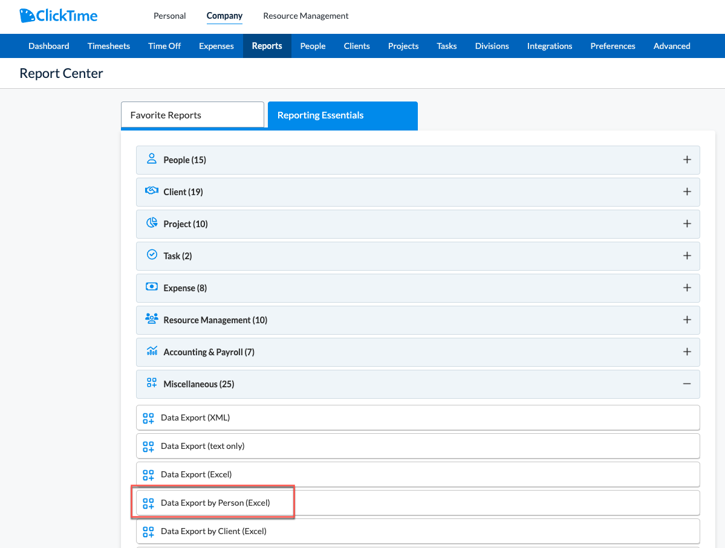Open Preferences in the nav bar
The height and width of the screenshot is (548, 725).
(613, 46)
